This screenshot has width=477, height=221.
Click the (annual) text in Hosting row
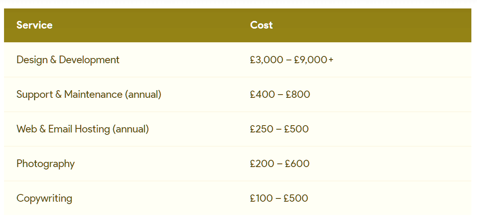tap(131, 129)
